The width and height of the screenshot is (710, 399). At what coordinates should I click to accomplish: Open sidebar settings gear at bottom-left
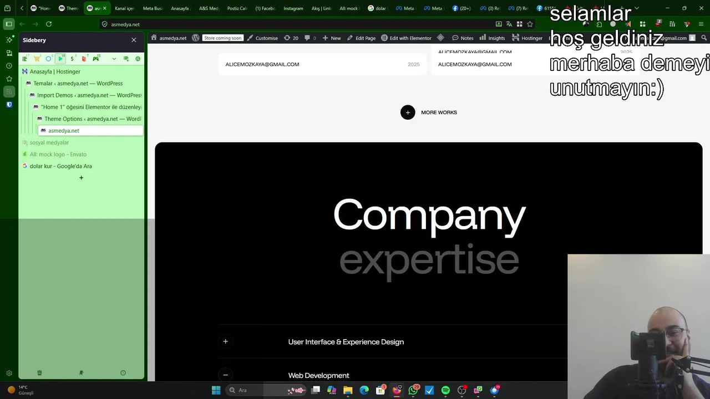(9, 374)
